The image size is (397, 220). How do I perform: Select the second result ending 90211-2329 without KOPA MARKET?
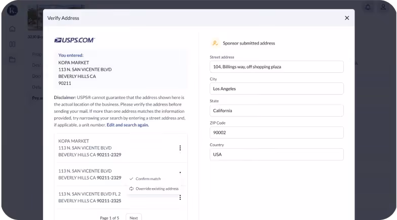coord(90,174)
